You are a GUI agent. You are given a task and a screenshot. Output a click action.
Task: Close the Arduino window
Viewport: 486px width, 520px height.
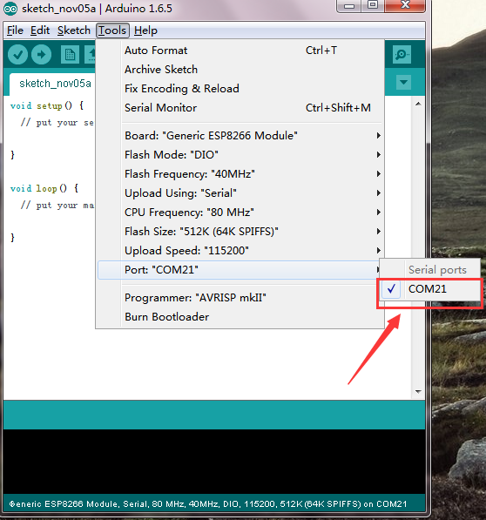[x=405, y=5]
